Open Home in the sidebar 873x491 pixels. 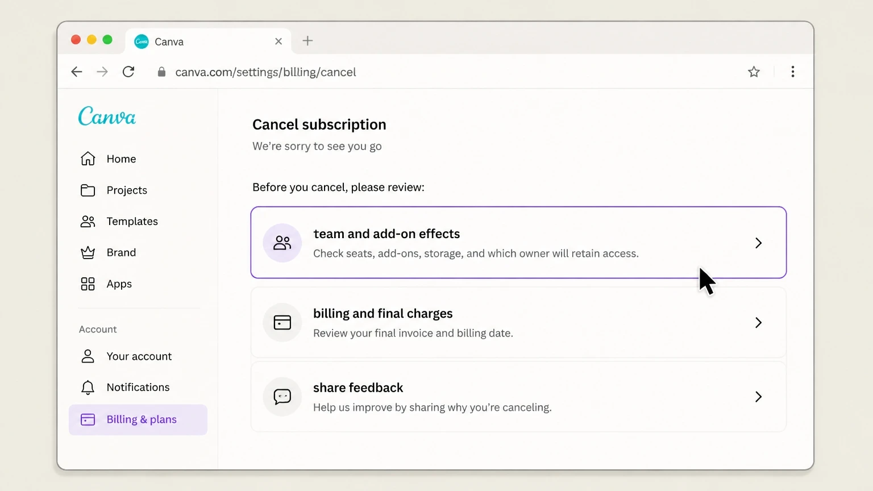click(x=138, y=159)
